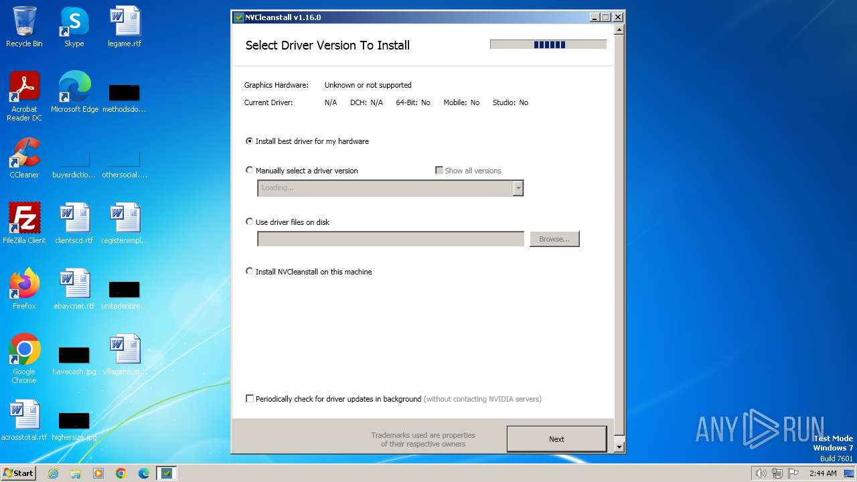Click the loading progress bar
Image resolution: width=857 pixels, height=482 pixels.
coord(548,45)
